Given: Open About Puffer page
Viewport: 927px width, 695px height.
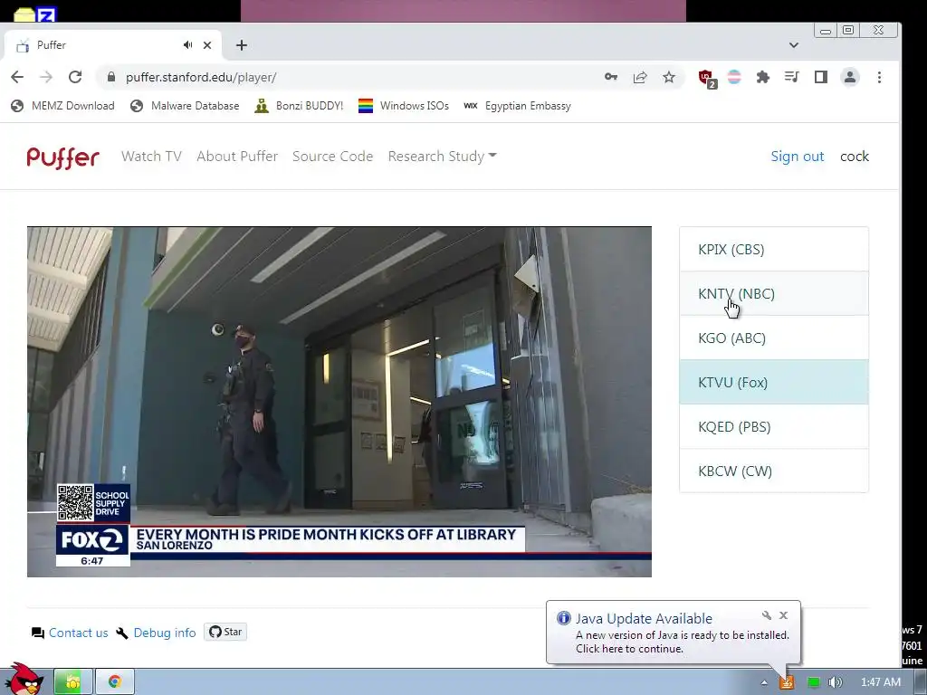Looking at the screenshot, I should point(237,156).
